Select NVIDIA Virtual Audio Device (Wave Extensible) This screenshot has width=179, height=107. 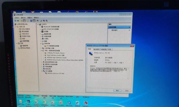[65, 60]
